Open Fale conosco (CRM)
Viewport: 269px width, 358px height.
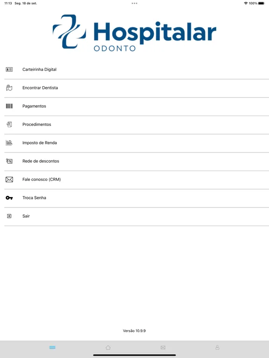pos(136,179)
